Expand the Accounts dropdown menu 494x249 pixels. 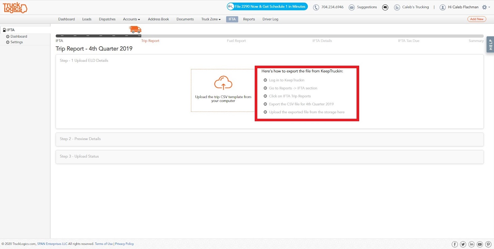(x=132, y=19)
